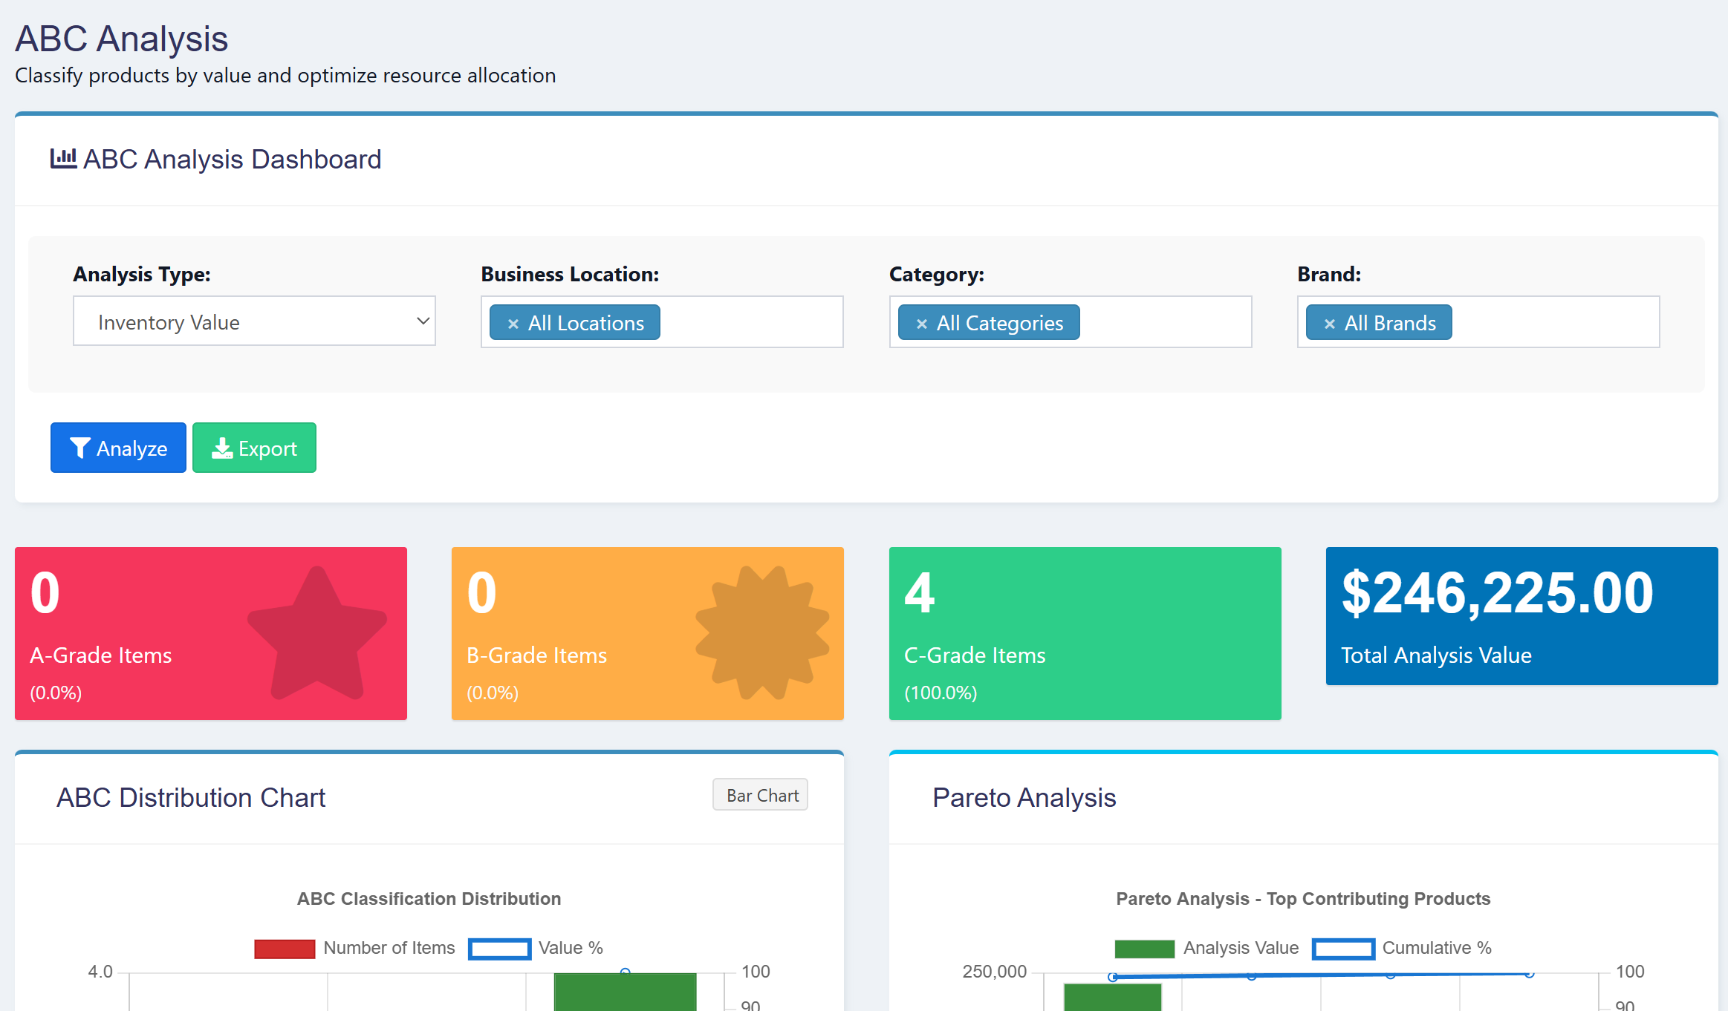Remove the All Brands tag
The width and height of the screenshot is (1728, 1011).
(1329, 324)
